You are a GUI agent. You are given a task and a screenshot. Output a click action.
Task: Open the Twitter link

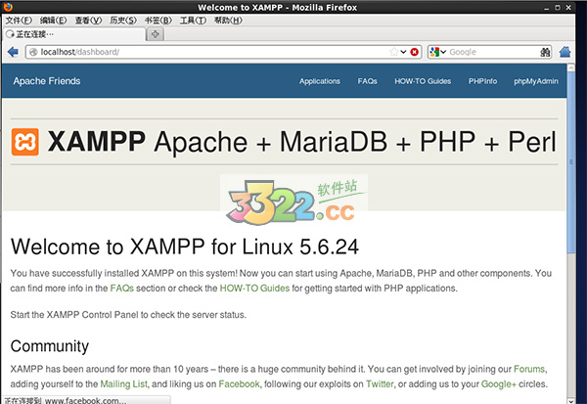pos(380,384)
